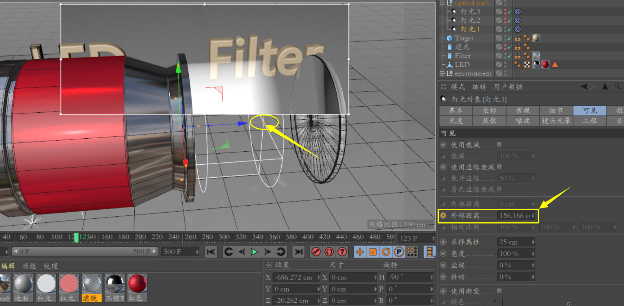Click the target tag on 灯光.3
Screen dimensions: 624x306
pos(518,12)
